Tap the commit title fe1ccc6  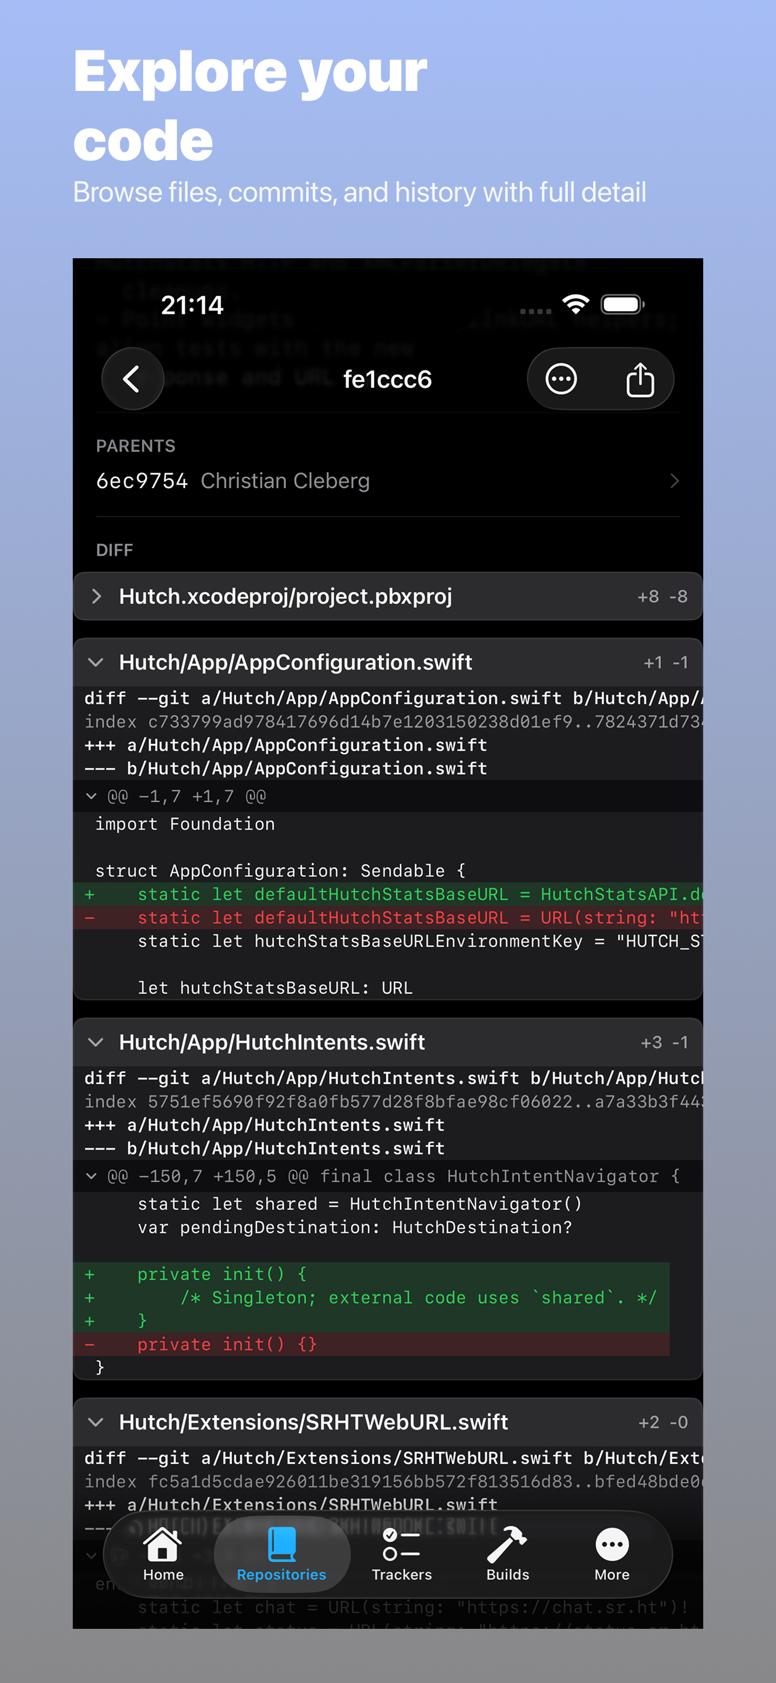pos(388,380)
